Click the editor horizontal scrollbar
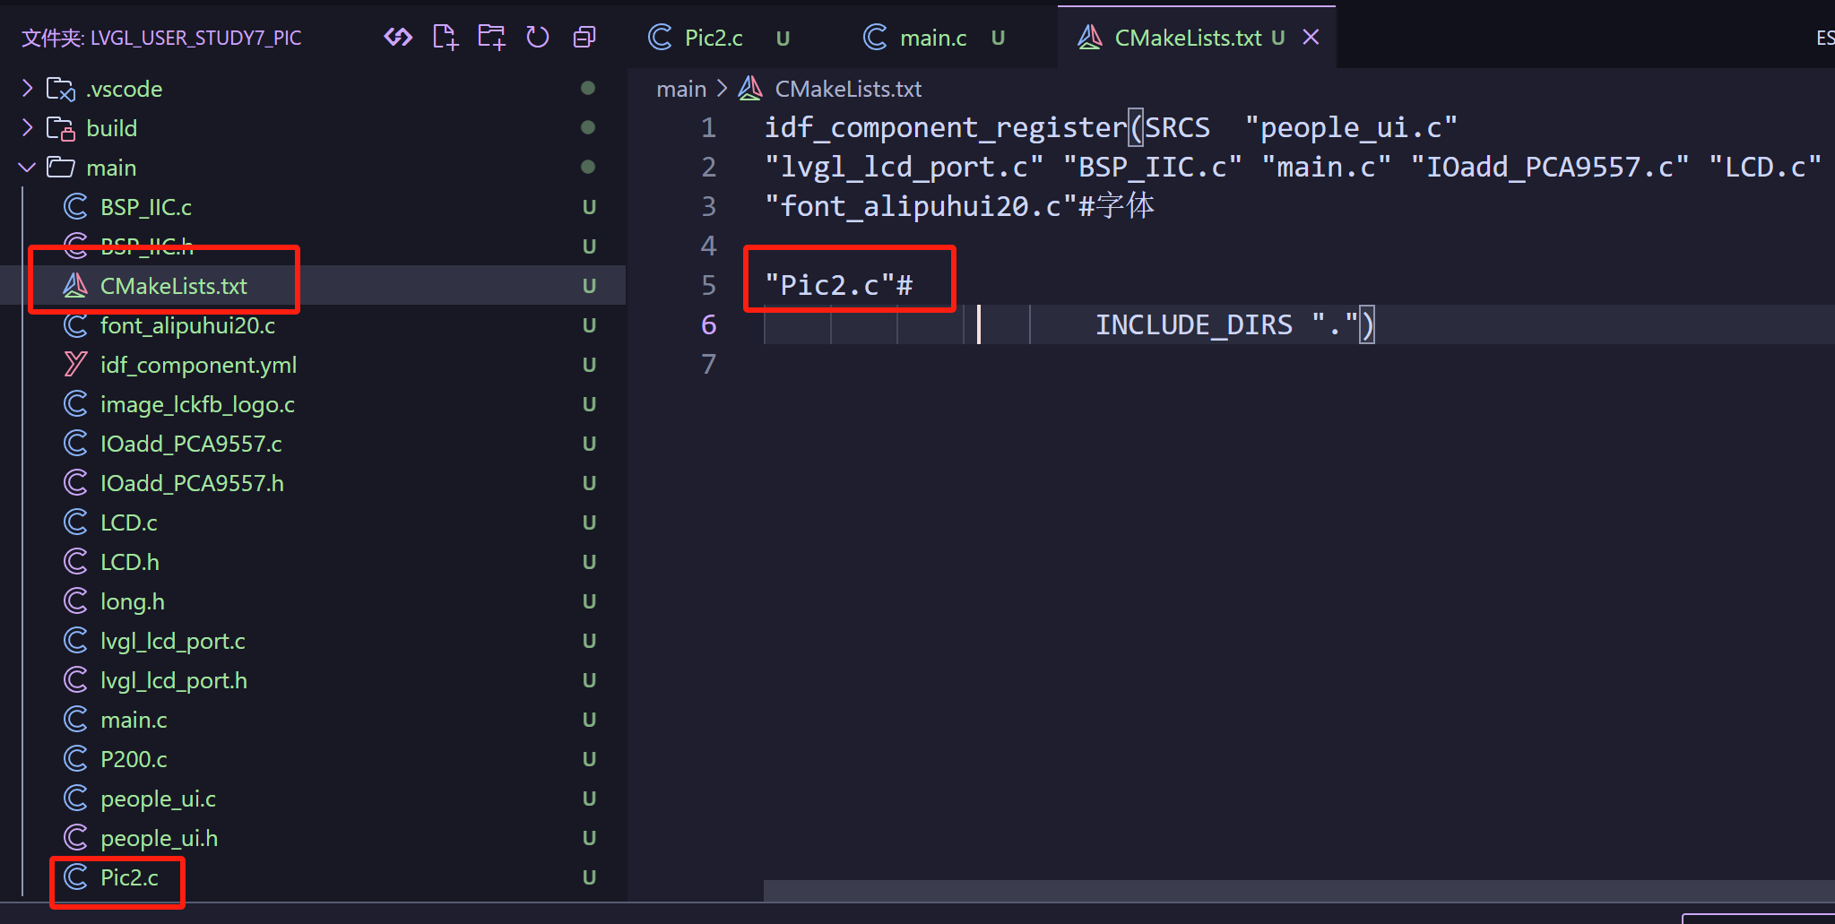Screen dimensions: 1835x924 click(x=1255, y=890)
